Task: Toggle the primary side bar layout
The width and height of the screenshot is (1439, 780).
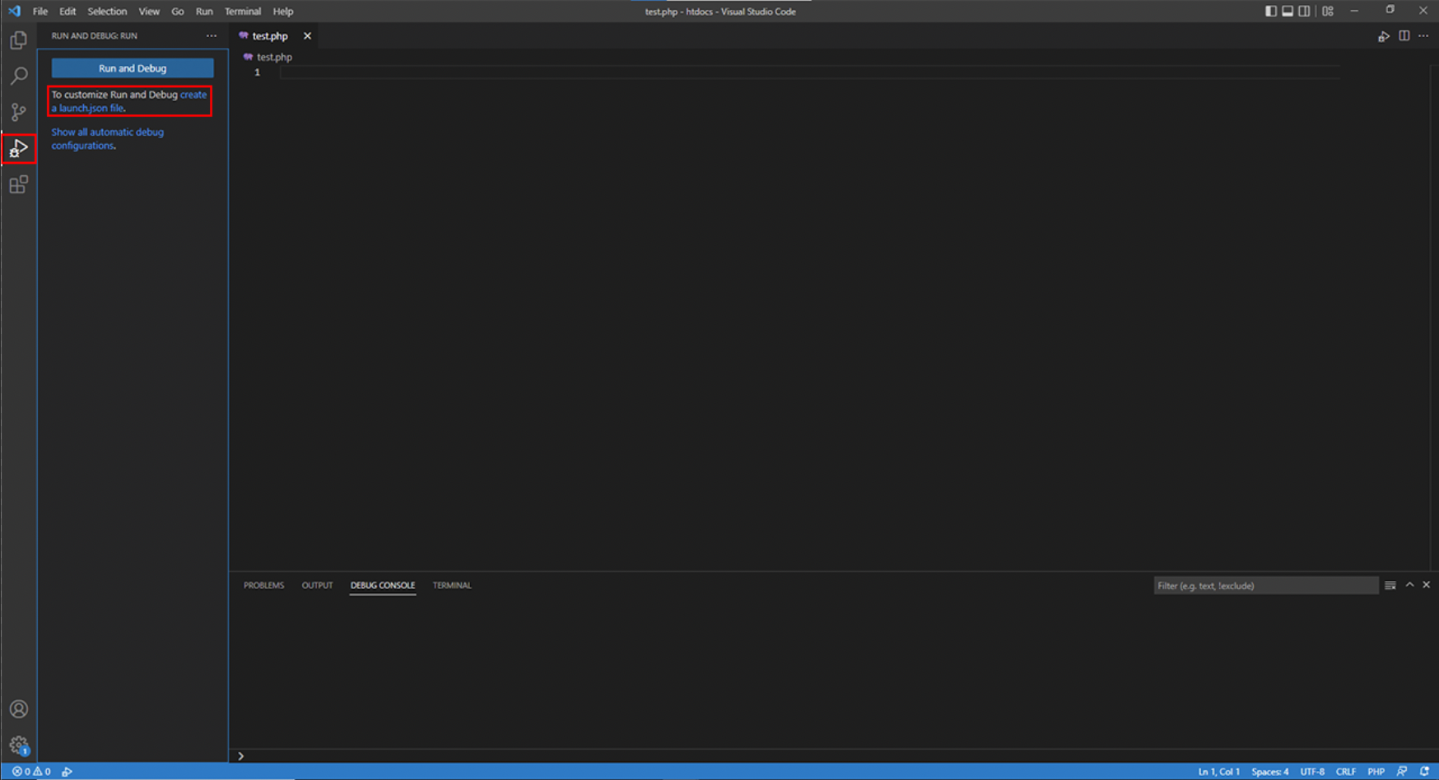Action: tap(1271, 11)
